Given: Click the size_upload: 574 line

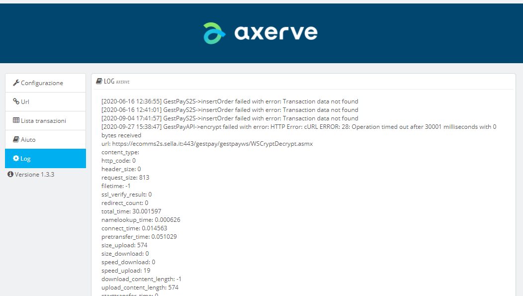Looking at the screenshot, I should [124, 245].
